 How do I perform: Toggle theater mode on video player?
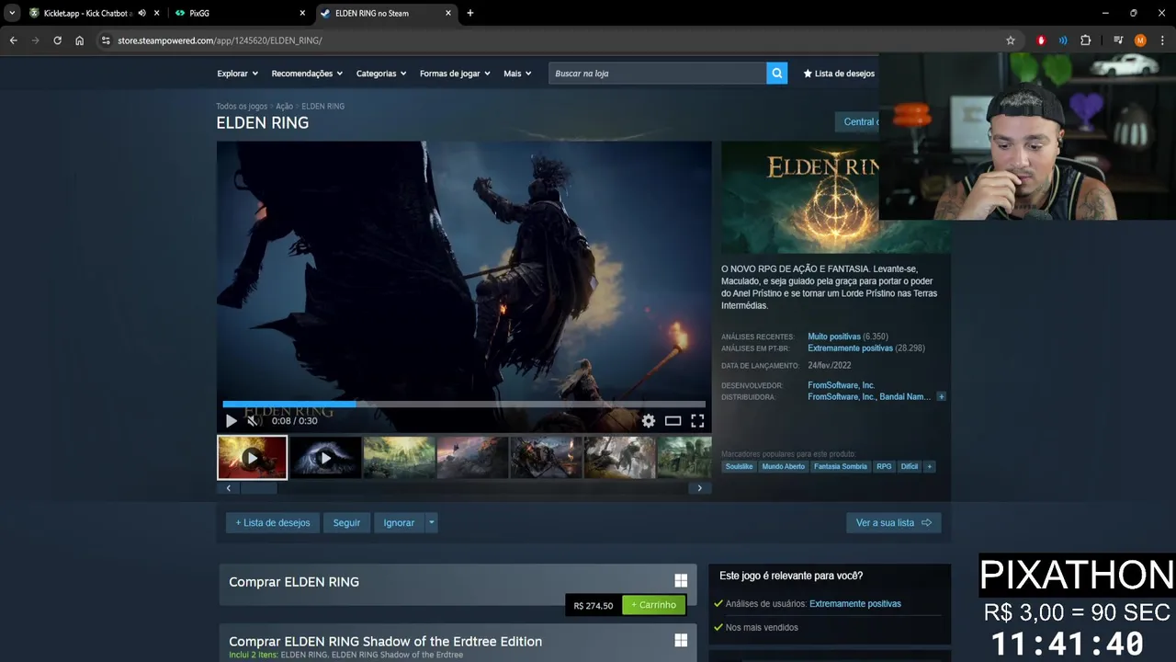coord(673,421)
